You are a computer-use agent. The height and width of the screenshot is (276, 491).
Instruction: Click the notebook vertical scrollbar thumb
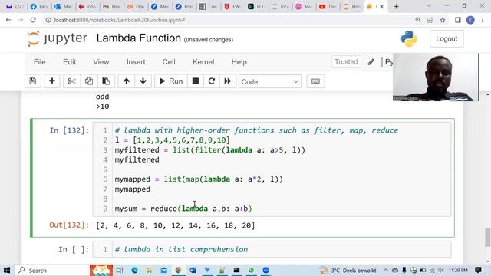tap(488, 237)
